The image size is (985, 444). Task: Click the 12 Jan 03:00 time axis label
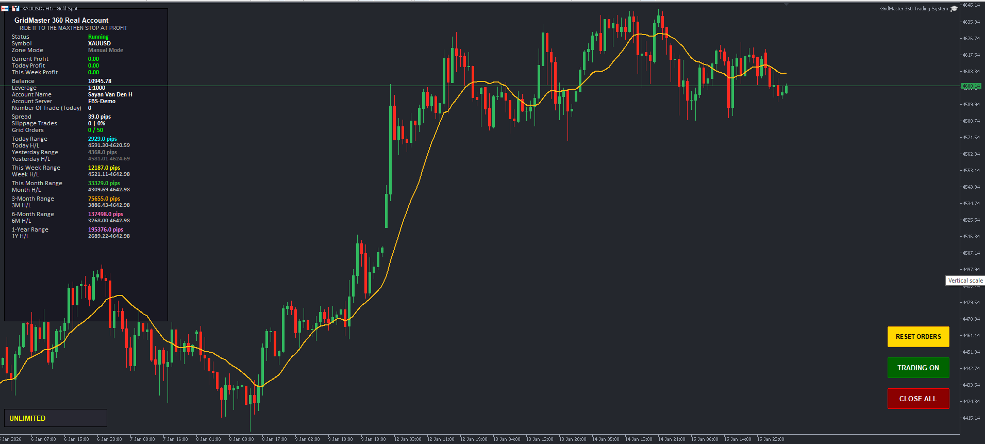coord(408,439)
